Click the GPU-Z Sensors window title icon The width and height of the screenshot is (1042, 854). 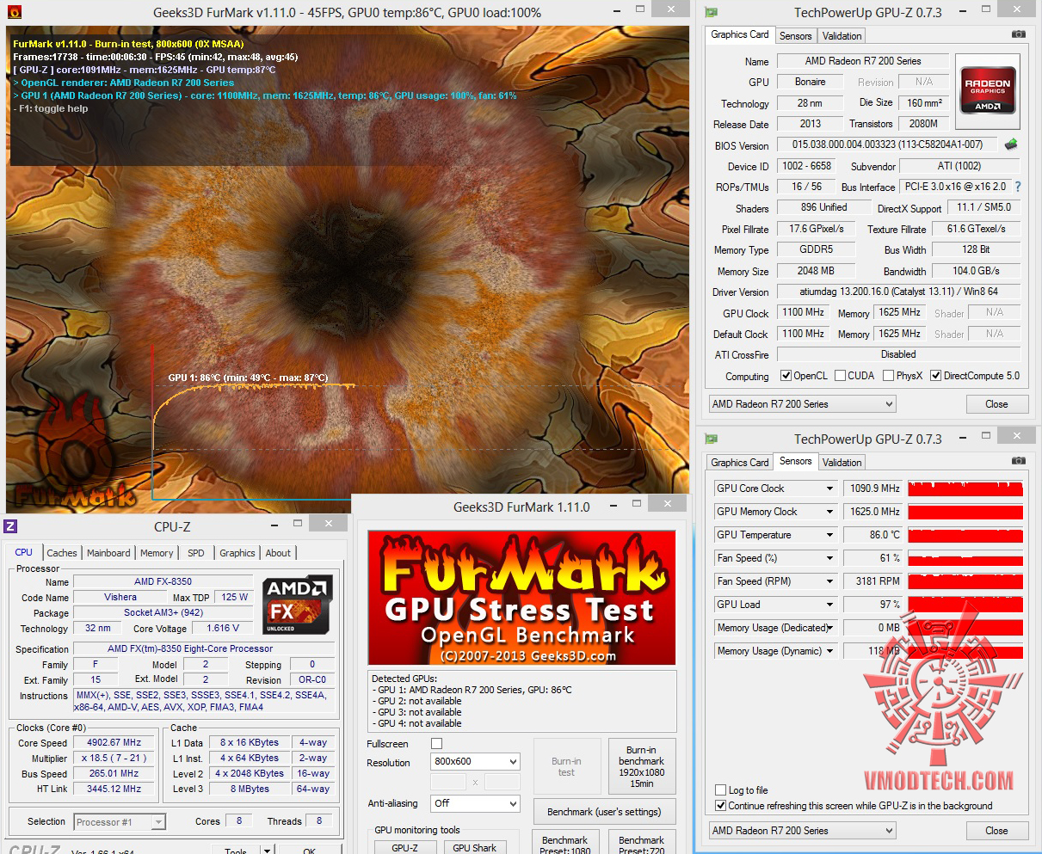pos(711,439)
